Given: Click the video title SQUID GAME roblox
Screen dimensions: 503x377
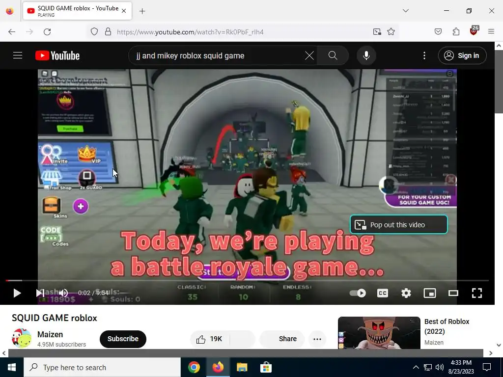Looking at the screenshot, I should click(x=55, y=318).
